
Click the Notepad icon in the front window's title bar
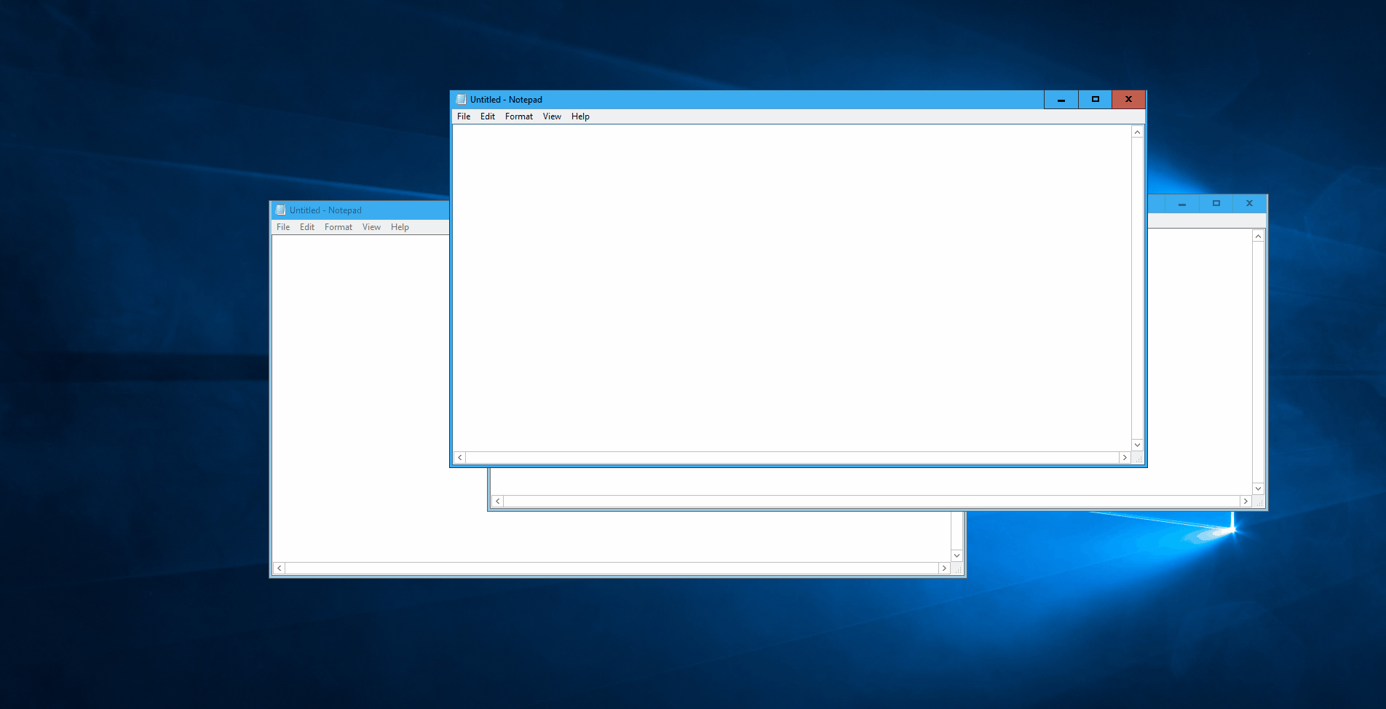click(459, 99)
